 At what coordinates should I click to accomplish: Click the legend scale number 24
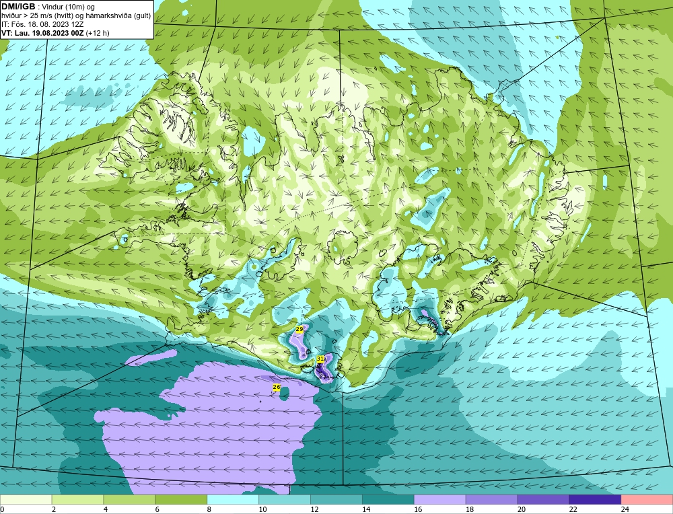point(625,509)
